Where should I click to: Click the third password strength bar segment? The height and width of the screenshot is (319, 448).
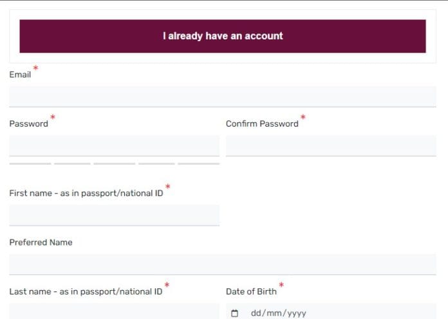pyautogui.click(x=114, y=164)
